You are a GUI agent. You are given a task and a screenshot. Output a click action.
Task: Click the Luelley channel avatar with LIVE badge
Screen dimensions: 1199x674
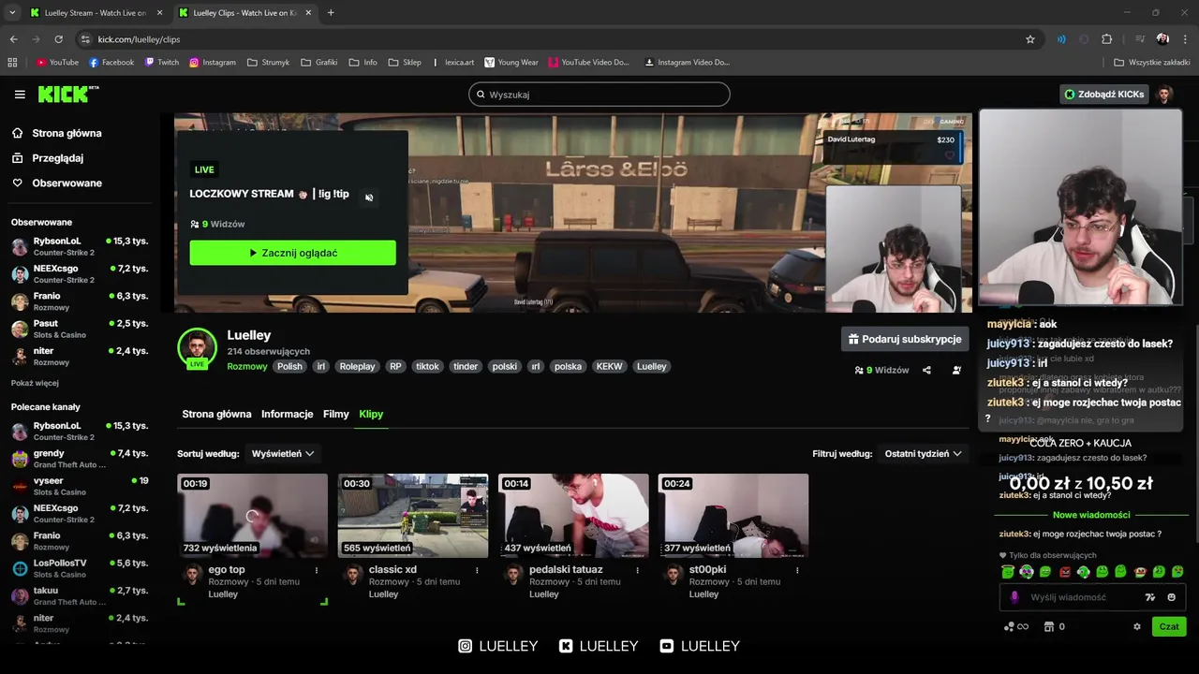197,348
